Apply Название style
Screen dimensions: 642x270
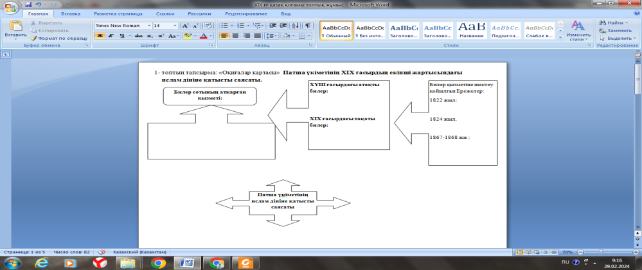(x=471, y=31)
